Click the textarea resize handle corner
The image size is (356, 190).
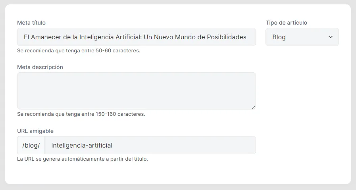(x=254, y=107)
